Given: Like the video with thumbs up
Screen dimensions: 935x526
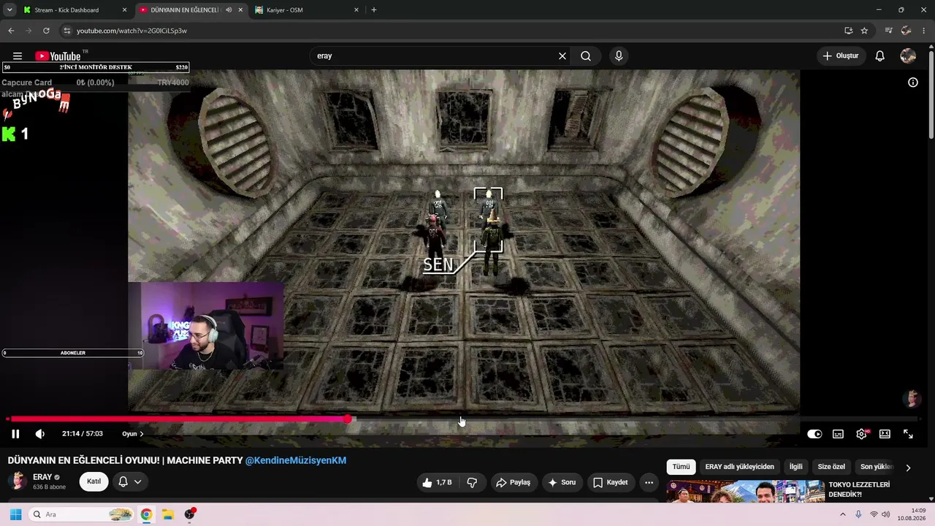Looking at the screenshot, I should [x=436, y=482].
